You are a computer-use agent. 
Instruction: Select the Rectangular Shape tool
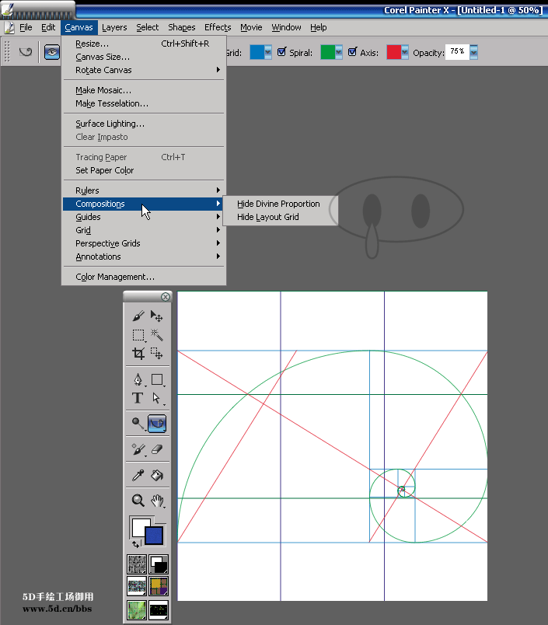point(157,379)
